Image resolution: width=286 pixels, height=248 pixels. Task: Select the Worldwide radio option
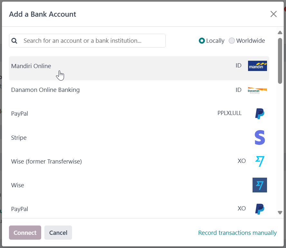[232, 40]
